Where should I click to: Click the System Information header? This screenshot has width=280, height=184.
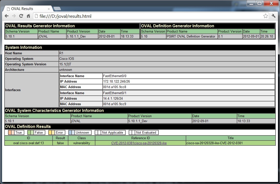140,47
